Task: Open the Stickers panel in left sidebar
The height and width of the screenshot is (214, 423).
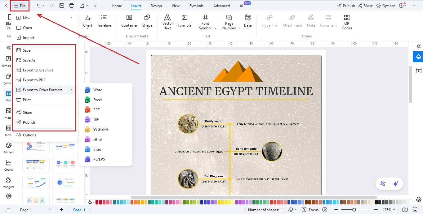Action: tap(9, 148)
